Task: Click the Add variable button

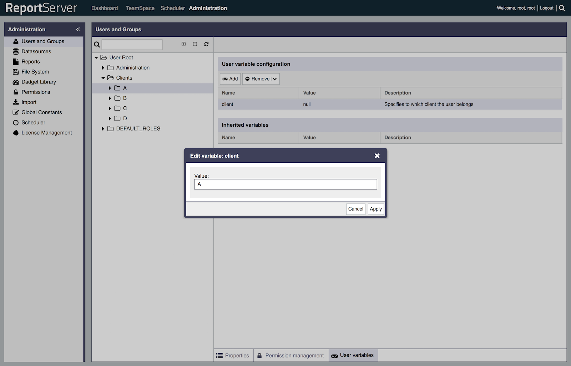Action: [230, 79]
